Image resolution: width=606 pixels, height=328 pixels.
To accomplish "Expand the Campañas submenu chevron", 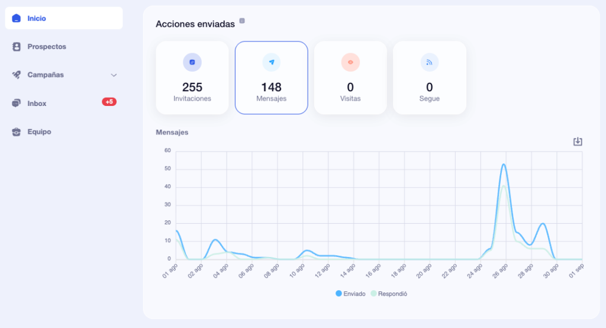I will coord(114,75).
